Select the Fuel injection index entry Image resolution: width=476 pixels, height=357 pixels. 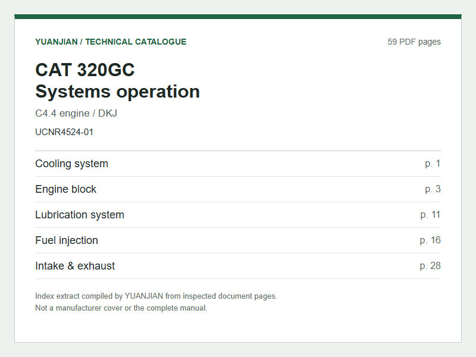pos(238,240)
